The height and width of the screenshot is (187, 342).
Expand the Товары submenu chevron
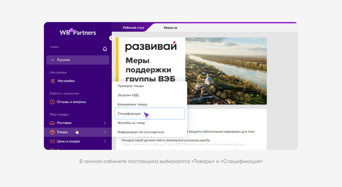(x=105, y=132)
